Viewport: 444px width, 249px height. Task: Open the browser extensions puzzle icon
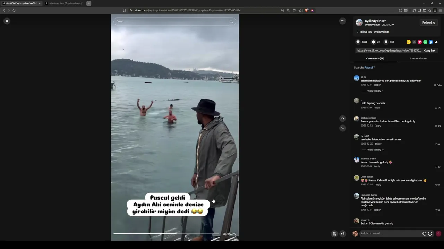pyautogui.click(x=401, y=10)
